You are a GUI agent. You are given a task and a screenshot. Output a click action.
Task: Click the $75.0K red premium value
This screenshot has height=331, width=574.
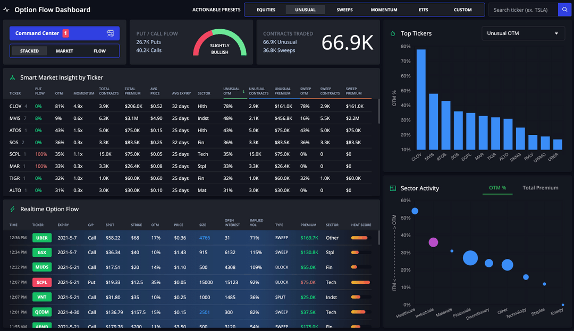pos(308,282)
